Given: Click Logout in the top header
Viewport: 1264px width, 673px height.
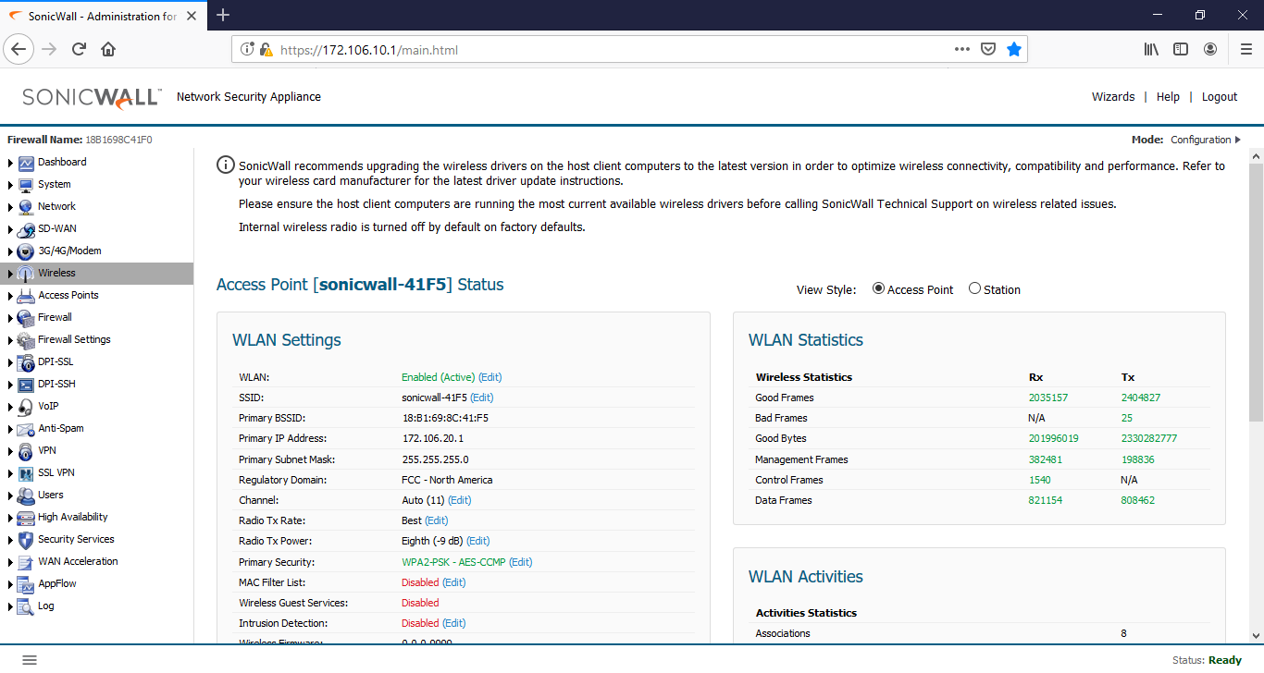Looking at the screenshot, I should click(x=1219, y=97).
